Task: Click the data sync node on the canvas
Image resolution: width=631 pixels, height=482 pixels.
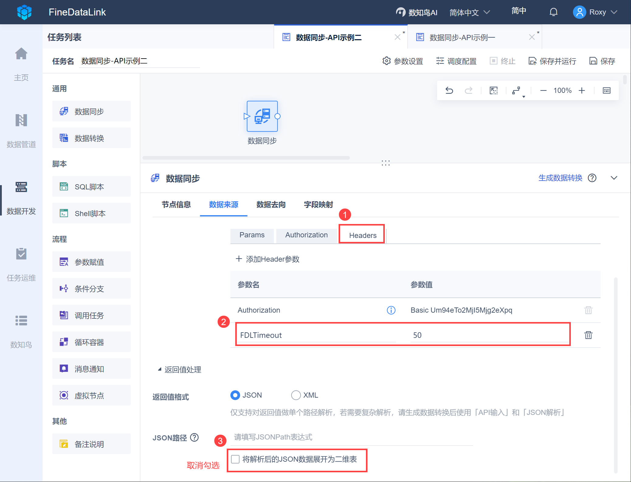Action: (x=262, y=116)
